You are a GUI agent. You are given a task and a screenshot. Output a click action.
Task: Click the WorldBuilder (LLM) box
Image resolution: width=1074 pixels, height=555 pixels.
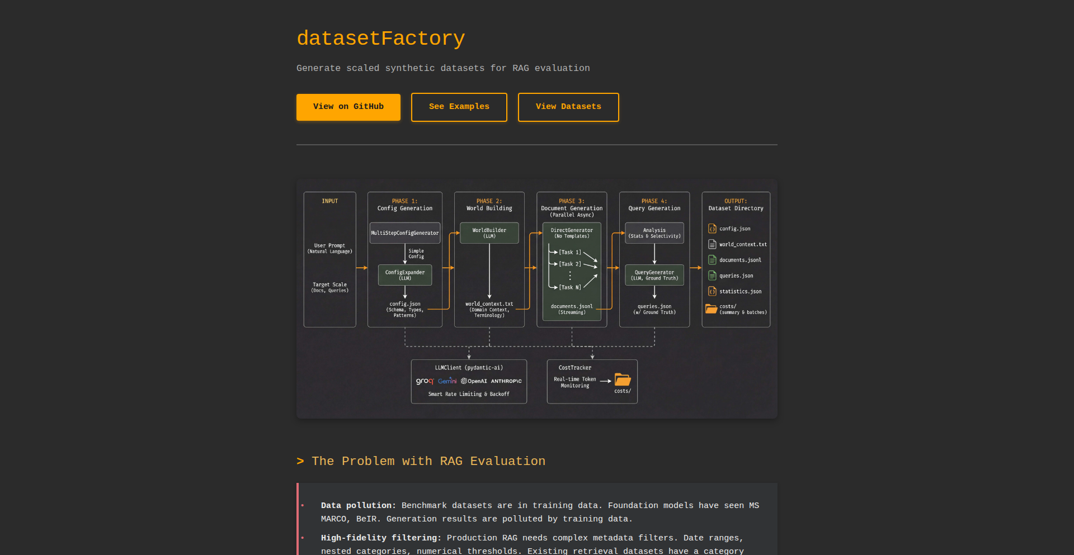[489, 233]
